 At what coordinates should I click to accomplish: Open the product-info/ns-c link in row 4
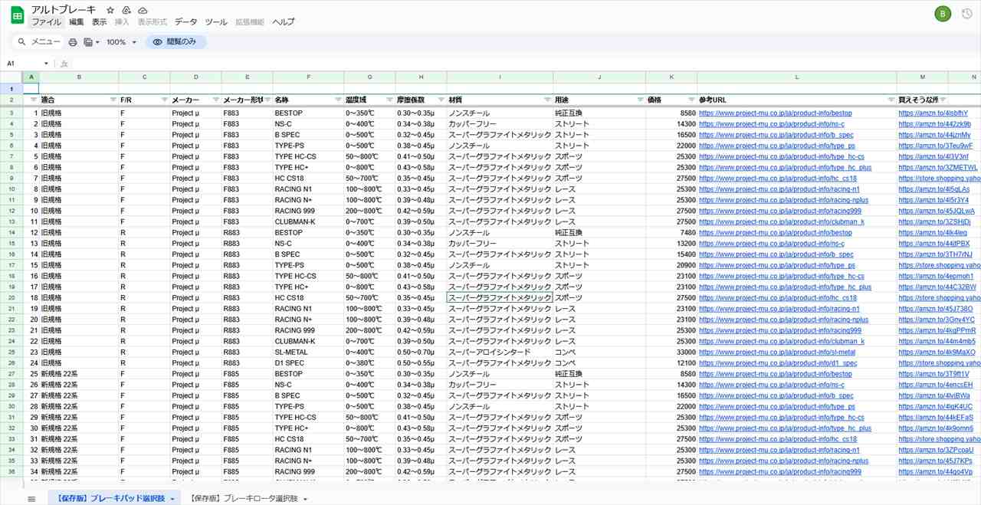tap(772, 124)
